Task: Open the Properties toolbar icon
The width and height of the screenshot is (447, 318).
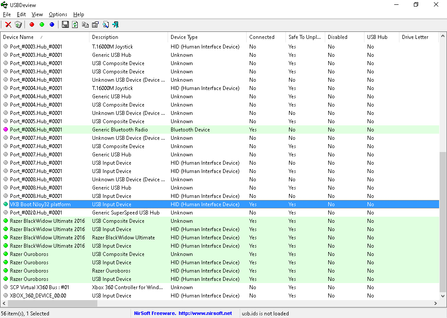Action: pos(95,25)
